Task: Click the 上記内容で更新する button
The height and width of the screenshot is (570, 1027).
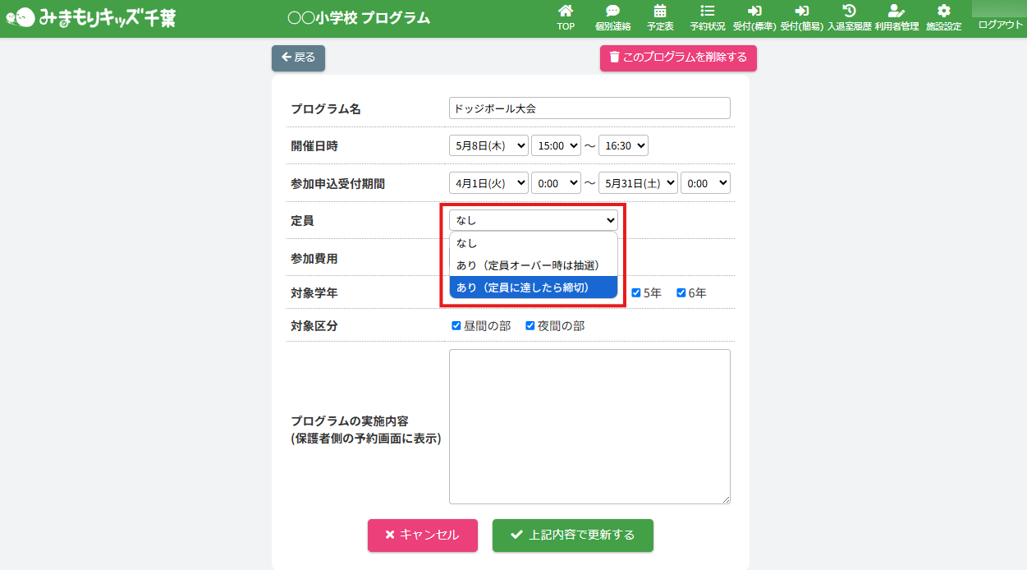Action: pyautogui.click(x=572, y=535)
